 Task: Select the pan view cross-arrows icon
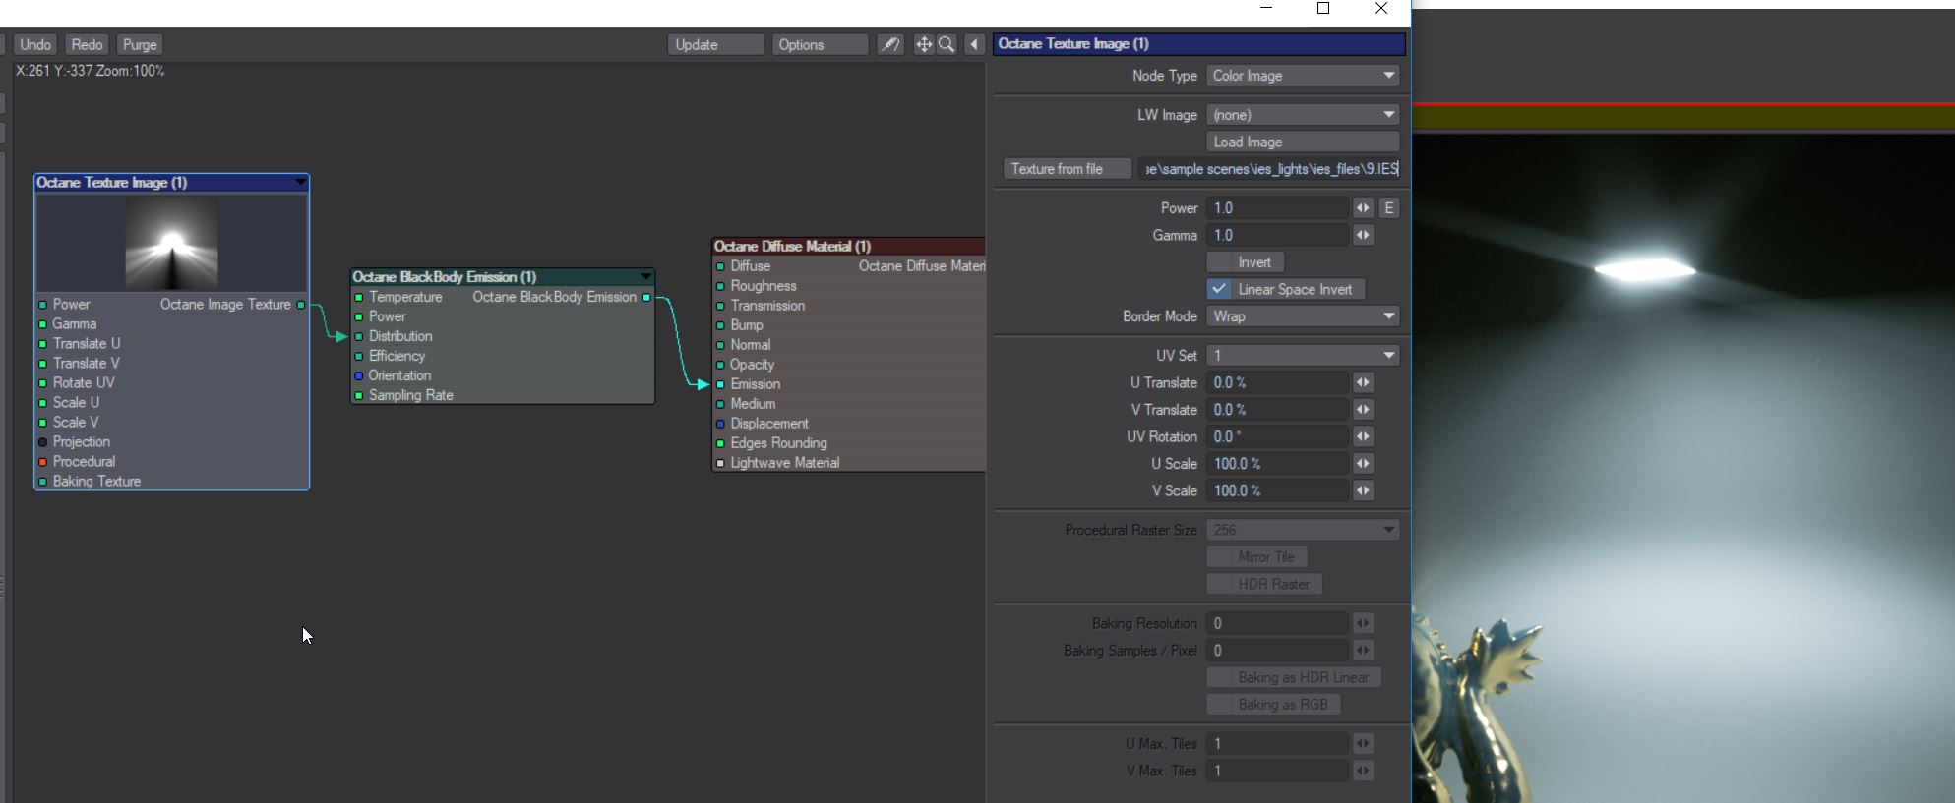(923, 44)
